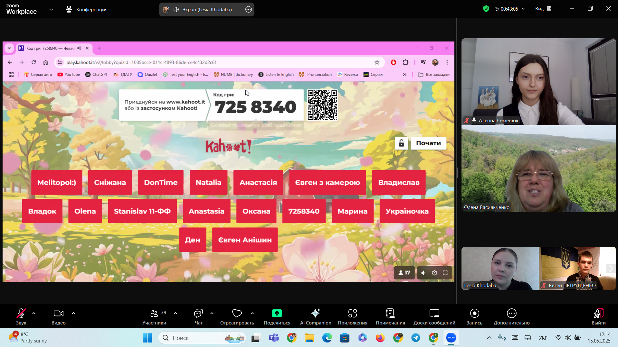
Task: Mute Kahoot lobby sound
Action: tap(423, 273)
